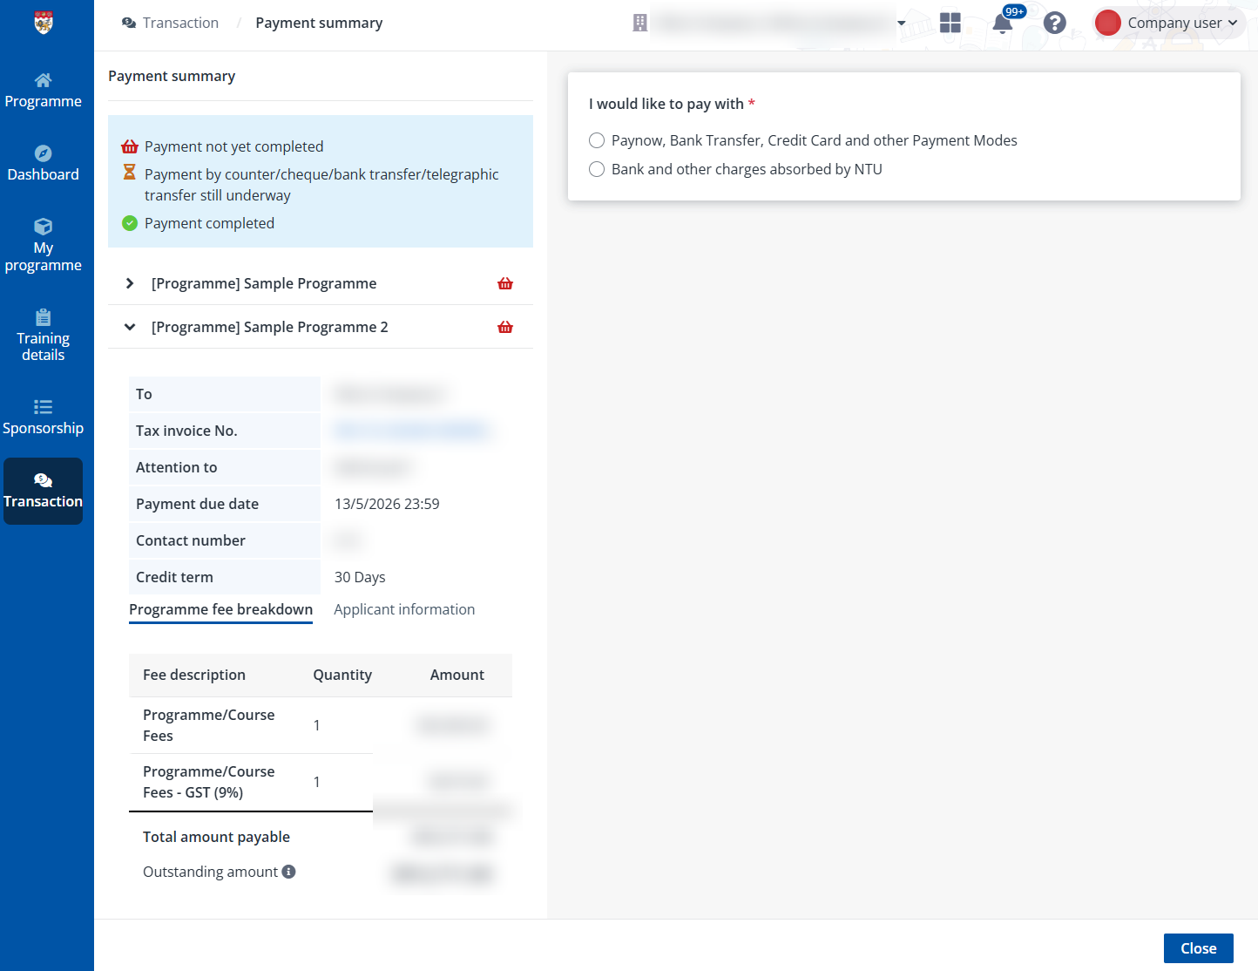The width and height of the screenshot is (1258, 971).
Task: Click basket icon for Sample Programme
Action: [505, 283]
